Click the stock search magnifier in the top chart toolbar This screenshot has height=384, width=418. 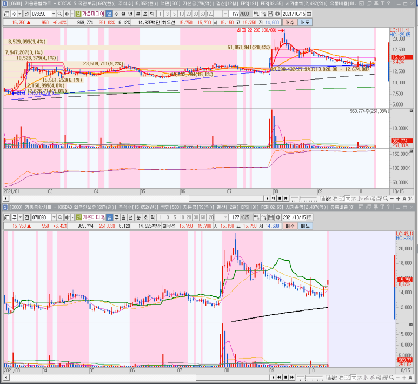(x=59, y=14)
